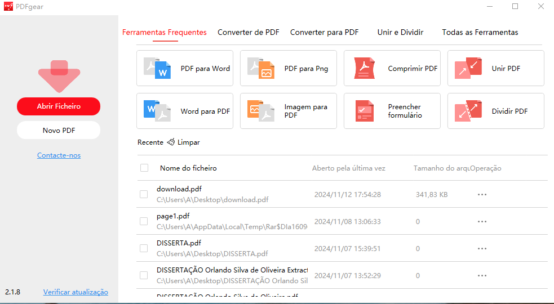Image resolution: width=554 pixels, height=304 pixels.
Task: Switch to Ferramentas Frequentes tab
Action: pos(165,32)
